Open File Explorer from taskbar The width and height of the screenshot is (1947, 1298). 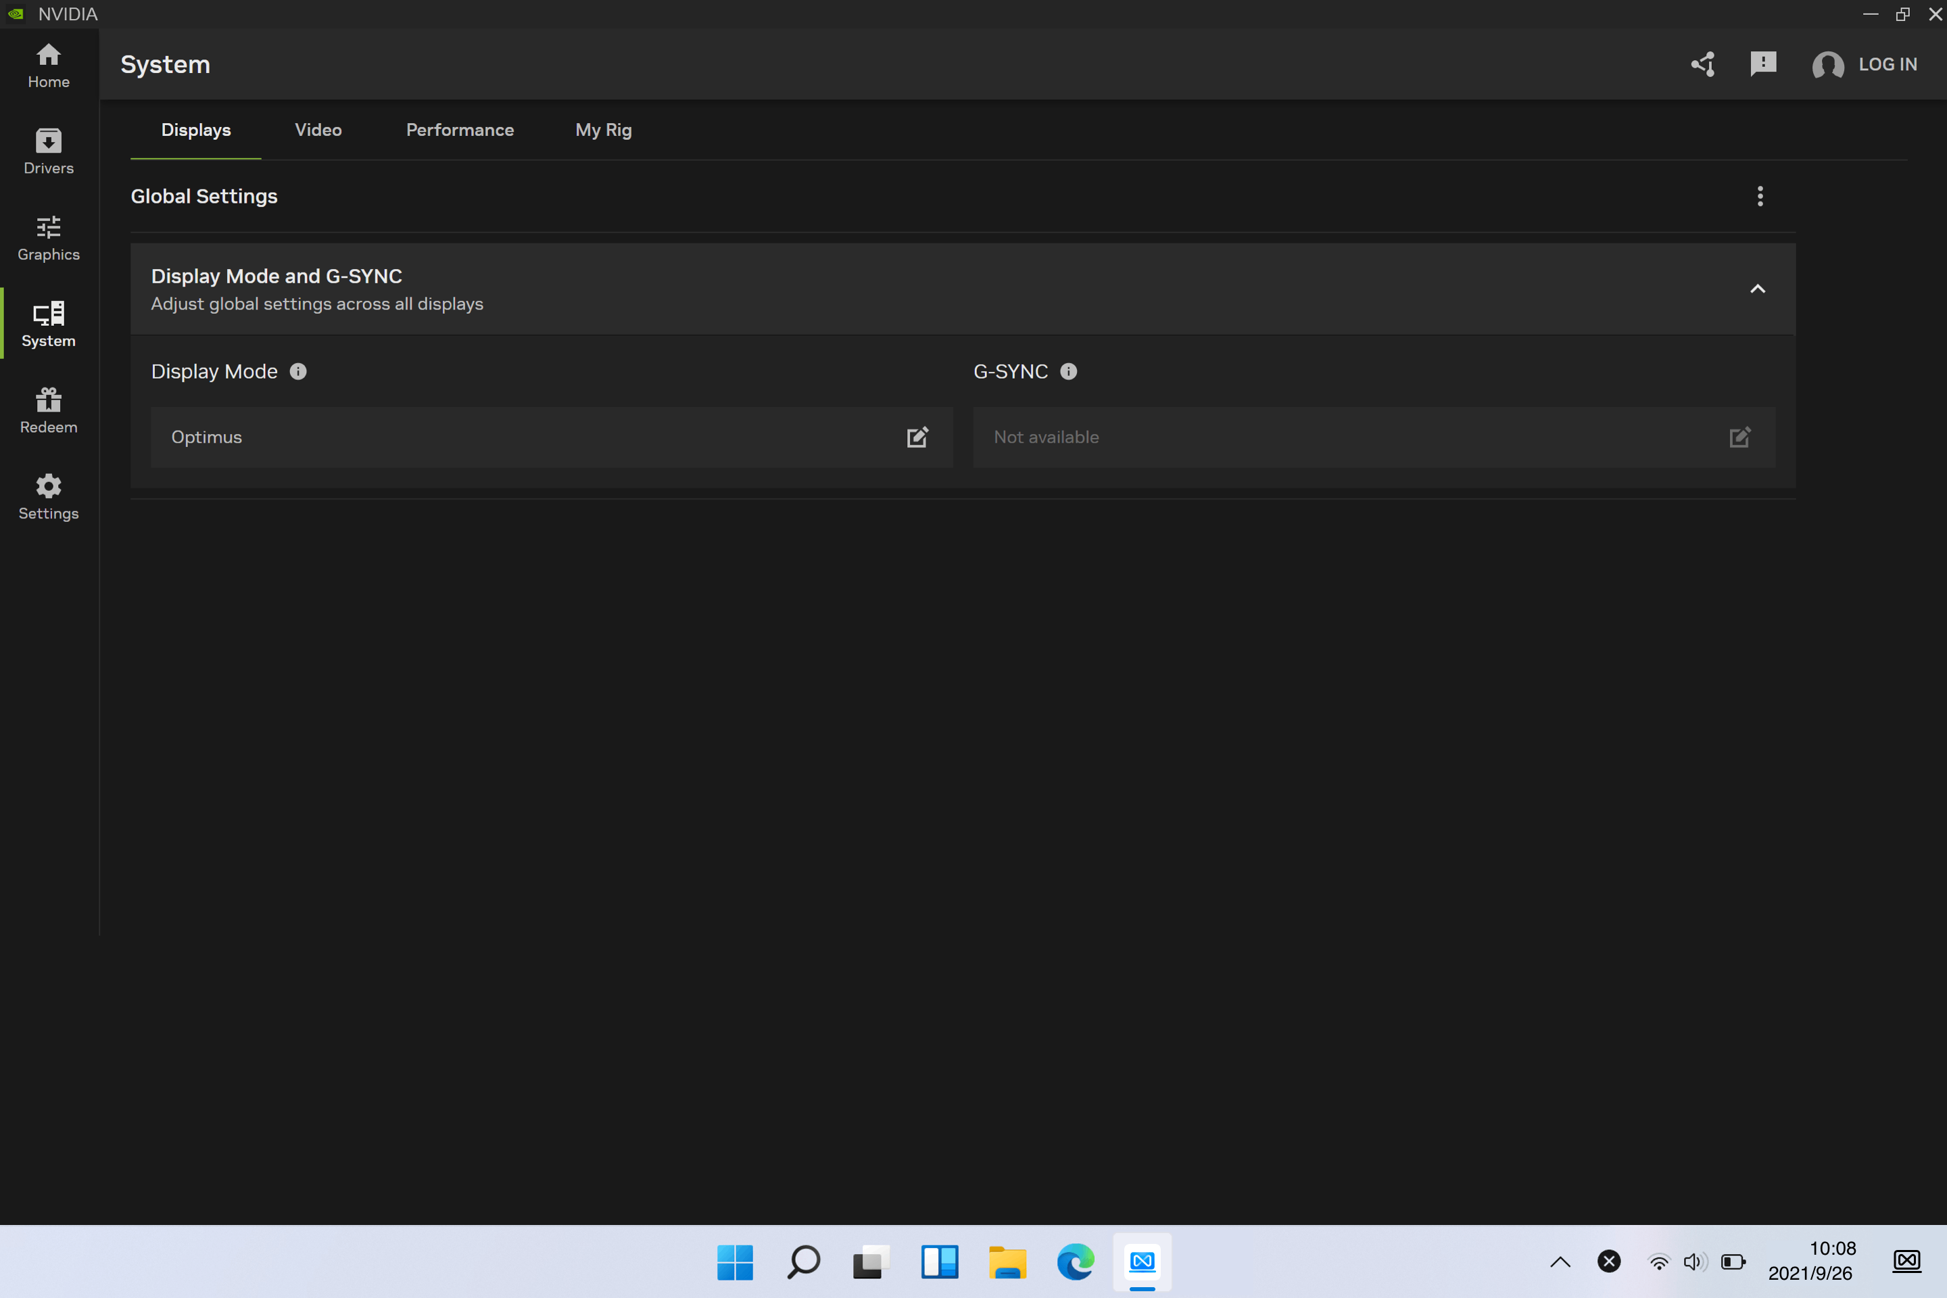point(1007,1261)
